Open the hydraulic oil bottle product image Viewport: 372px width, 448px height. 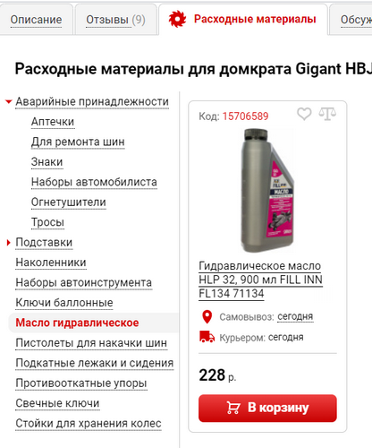point(267,190)
